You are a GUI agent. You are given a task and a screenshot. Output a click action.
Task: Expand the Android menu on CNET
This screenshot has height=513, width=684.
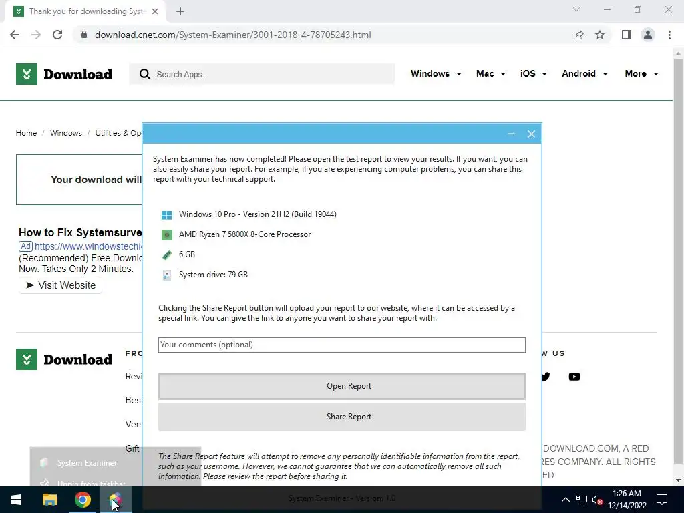584,73
